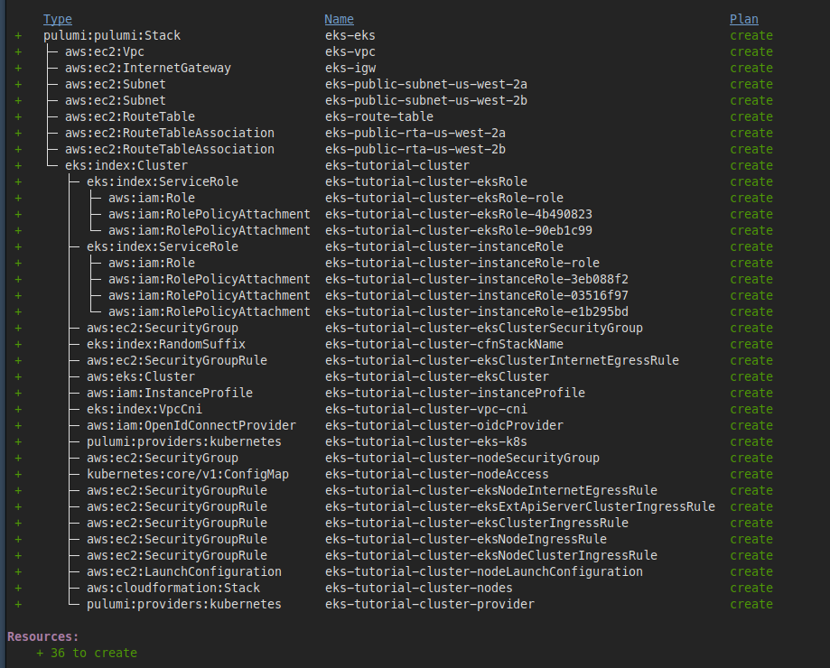
Task: Select aws:ec2:InternetGateway type entry
Action: (148, 69)
